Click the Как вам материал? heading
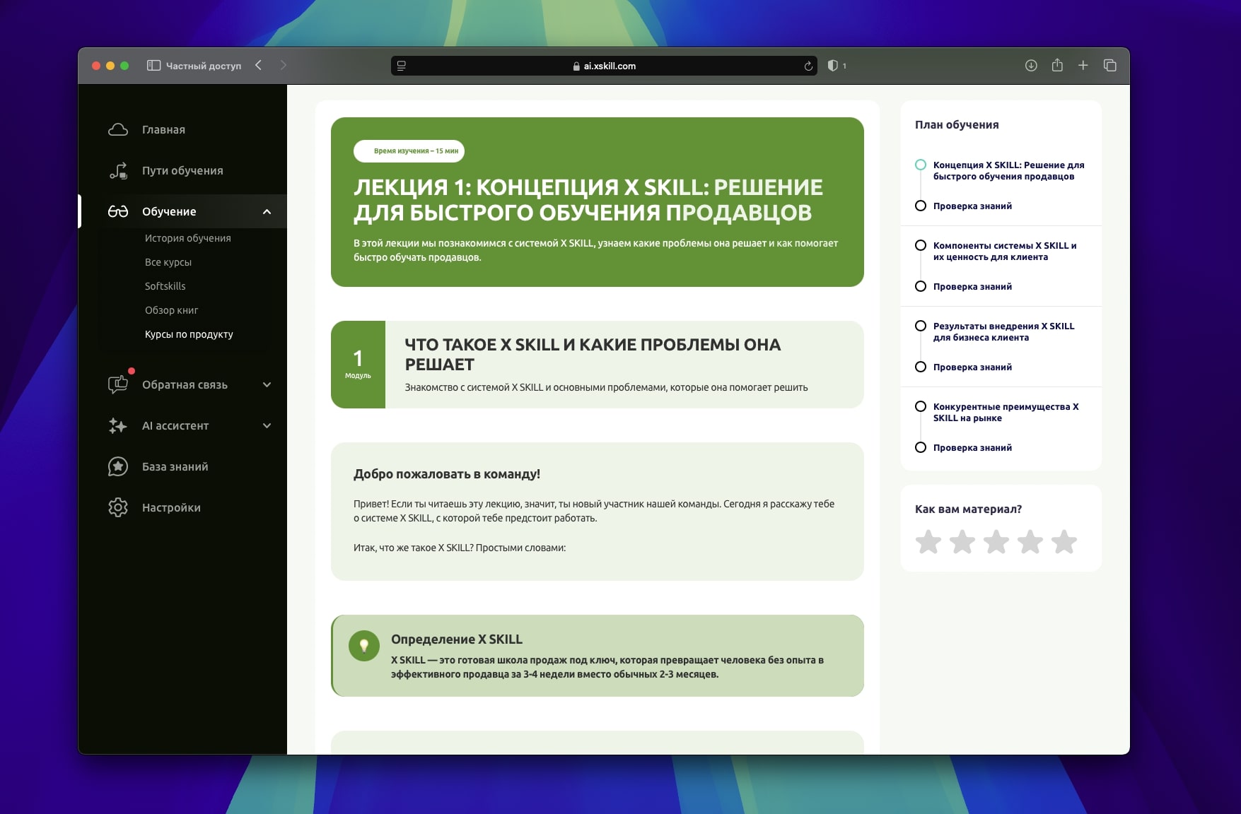The width and height of the screenshot is (1241, 814). [x=968, y=509]
